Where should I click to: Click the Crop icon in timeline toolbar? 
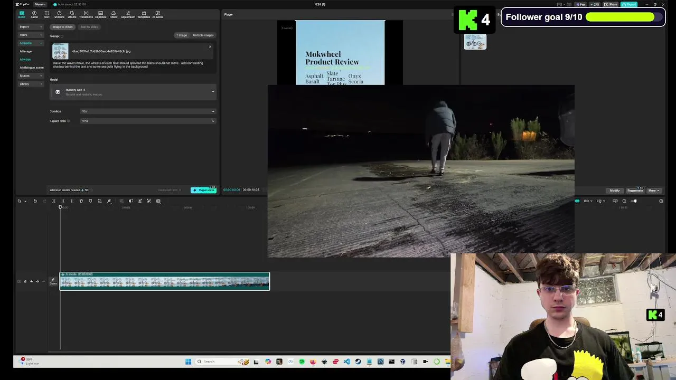pos(99,201)
